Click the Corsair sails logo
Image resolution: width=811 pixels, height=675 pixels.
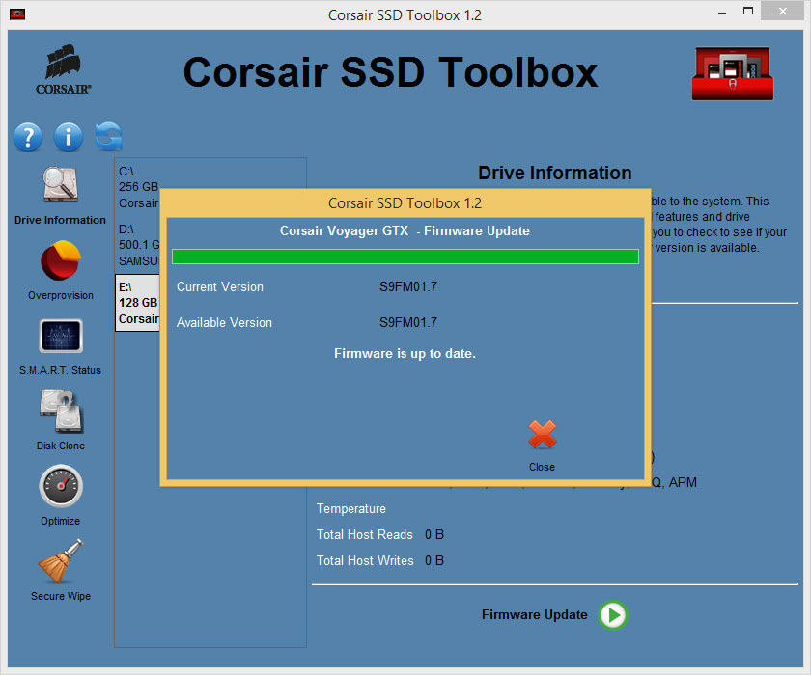point(64,69)
